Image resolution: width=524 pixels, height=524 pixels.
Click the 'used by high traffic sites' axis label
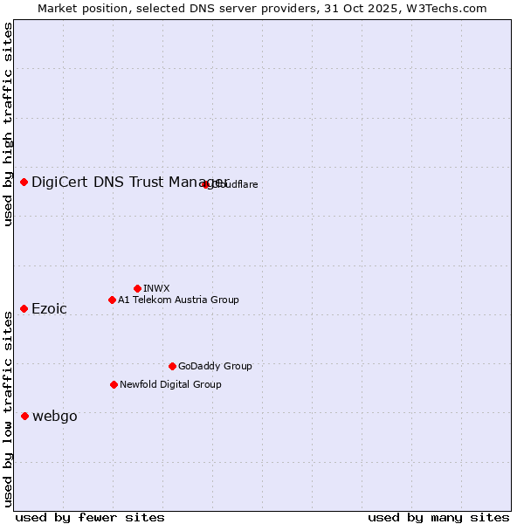tap(8, 124)
